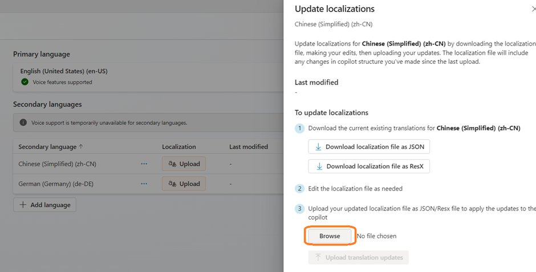The width and height of the screenshot is (536, 272).
Task: Click info icon in voice support notice
Action: [23, 123]
